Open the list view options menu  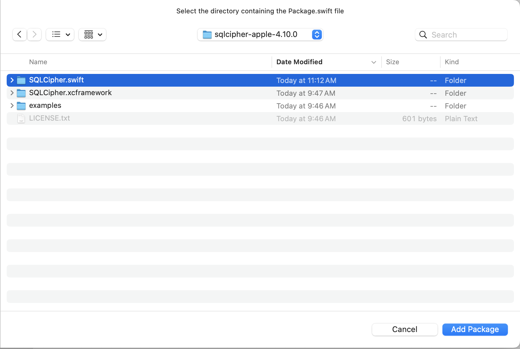click(60, 35)
